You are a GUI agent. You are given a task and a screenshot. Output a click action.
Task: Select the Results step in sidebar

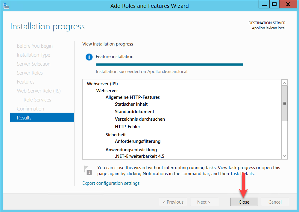pyautogui.click(x=42, y=118)
